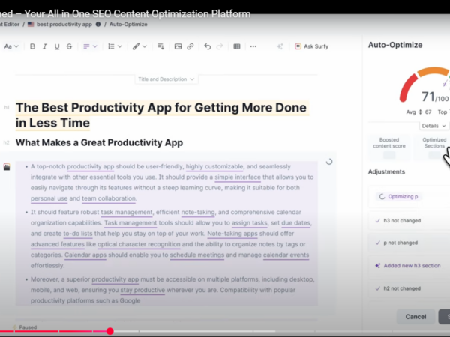
Task: Insert a hyperlink
Action: [190, 46]
